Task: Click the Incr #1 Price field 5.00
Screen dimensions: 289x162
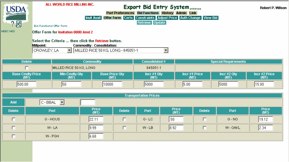Action: pos(192,84)
